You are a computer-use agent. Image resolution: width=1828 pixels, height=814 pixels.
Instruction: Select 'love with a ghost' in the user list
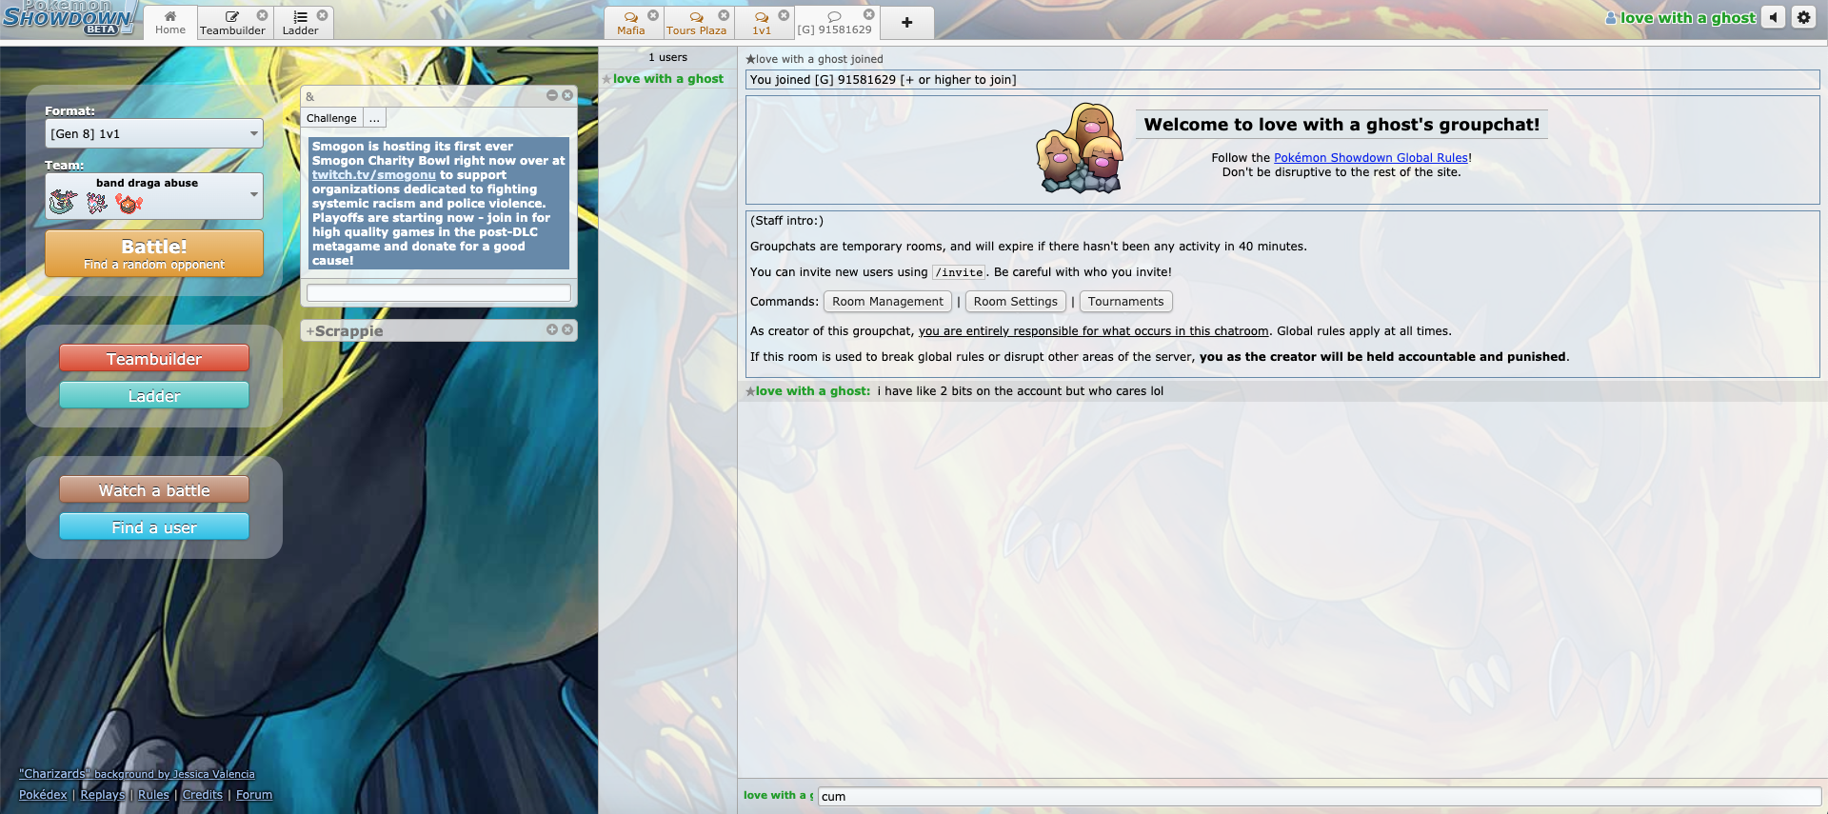pos(667,79)
